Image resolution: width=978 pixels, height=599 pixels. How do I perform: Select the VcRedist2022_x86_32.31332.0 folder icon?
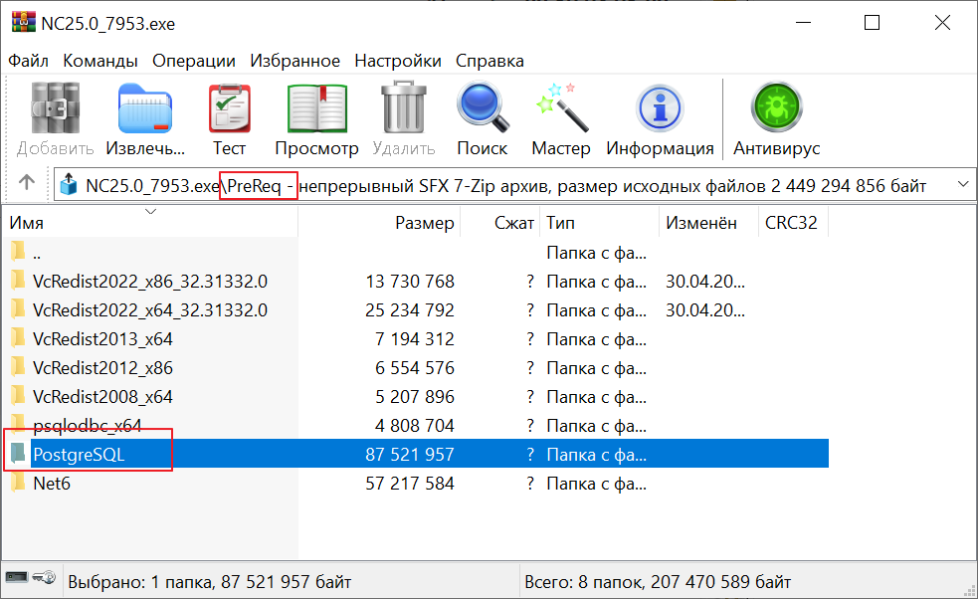click(18, 280)
